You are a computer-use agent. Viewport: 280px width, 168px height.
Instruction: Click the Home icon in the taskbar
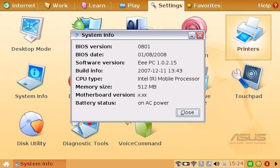click(6, 164)
